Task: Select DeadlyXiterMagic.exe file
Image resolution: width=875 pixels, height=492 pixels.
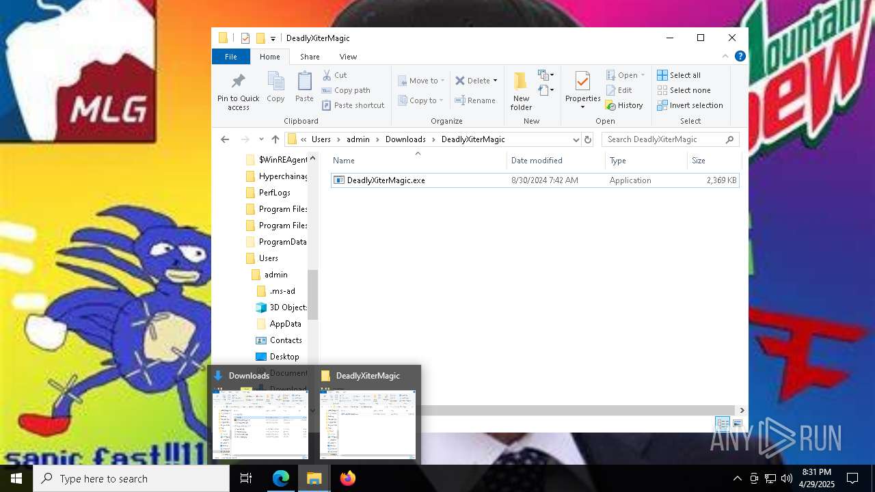Action: [x=535, y=180]
